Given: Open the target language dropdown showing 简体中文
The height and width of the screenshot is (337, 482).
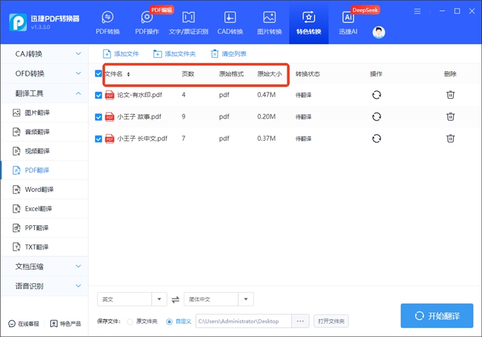Looking at the screenshot, I should click(219, 299).
